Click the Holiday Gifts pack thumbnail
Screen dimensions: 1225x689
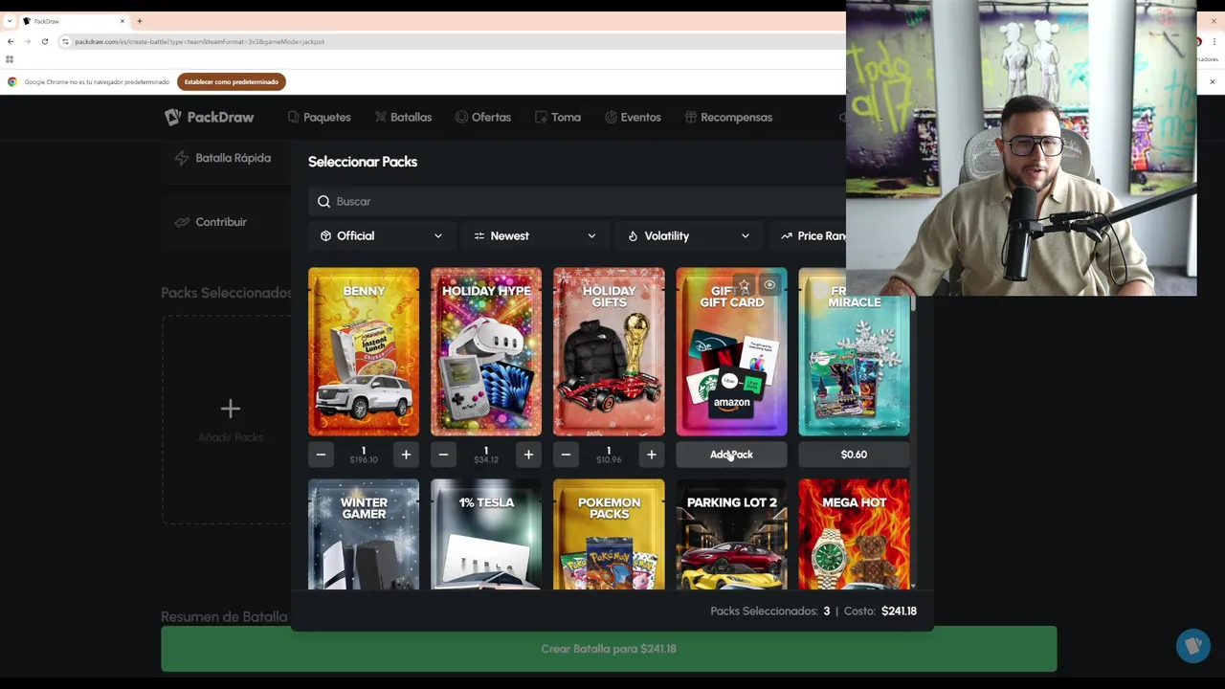click(x=609, y=351)
